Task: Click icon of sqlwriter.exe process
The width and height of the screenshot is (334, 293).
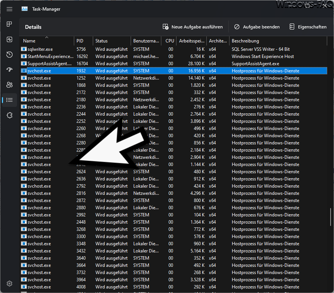Action: pos(23,49)
